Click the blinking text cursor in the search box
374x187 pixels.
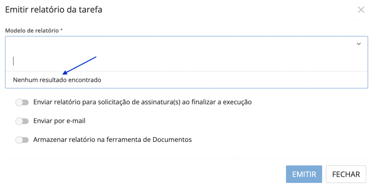point(14,61)
